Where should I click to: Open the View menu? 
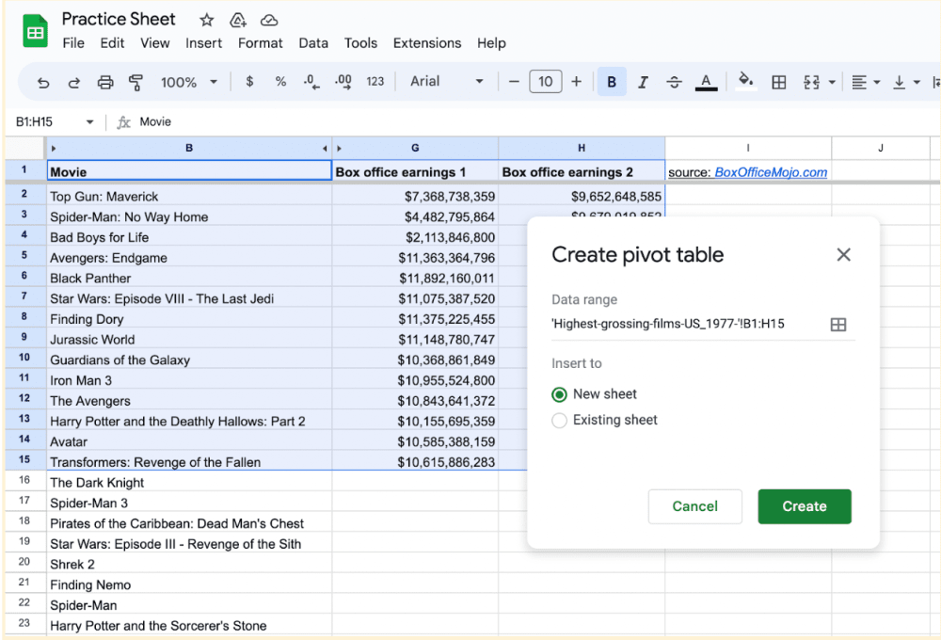coord(155,43)
